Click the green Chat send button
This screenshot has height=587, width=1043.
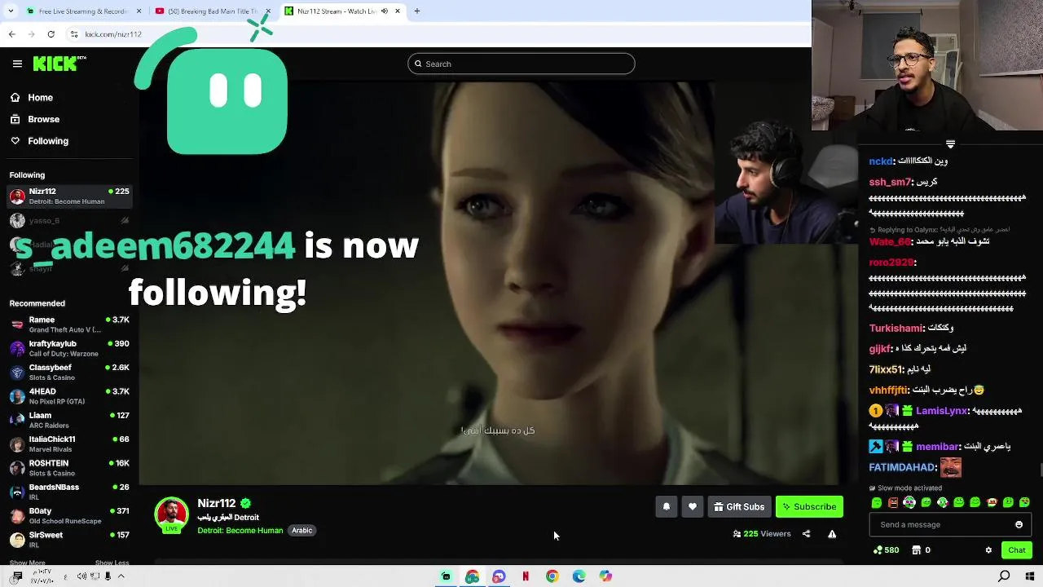pyautogui.click(x=1016, y=550)
